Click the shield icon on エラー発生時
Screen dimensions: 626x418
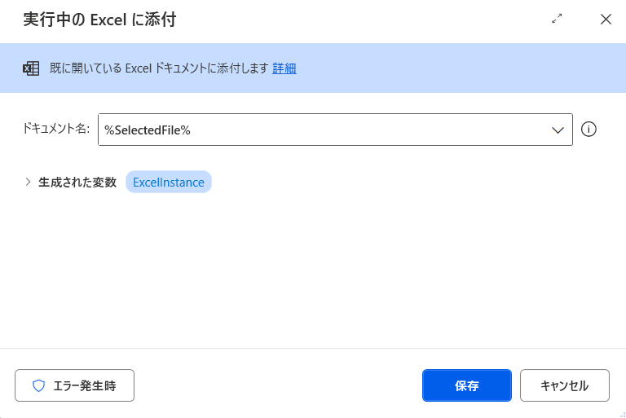coord(39,385)
